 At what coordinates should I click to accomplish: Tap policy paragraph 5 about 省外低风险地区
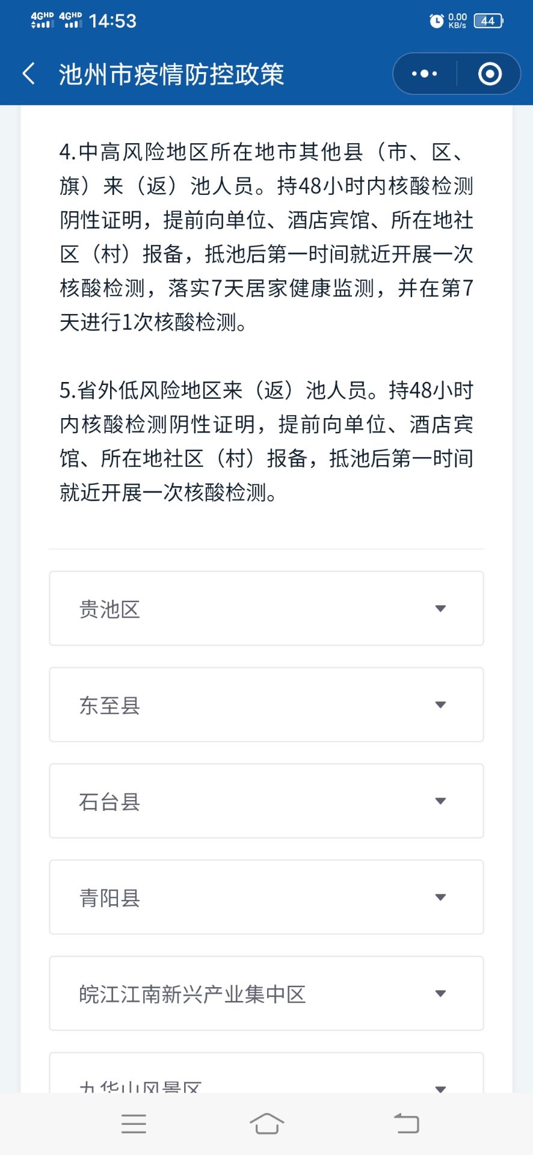coord(266,442)
